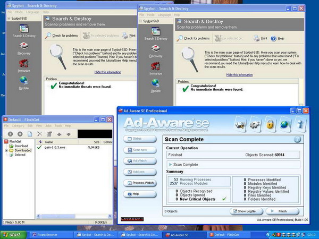Open Update in back Spybot window sidebar

pyautogui.click(x=24, y=83)
